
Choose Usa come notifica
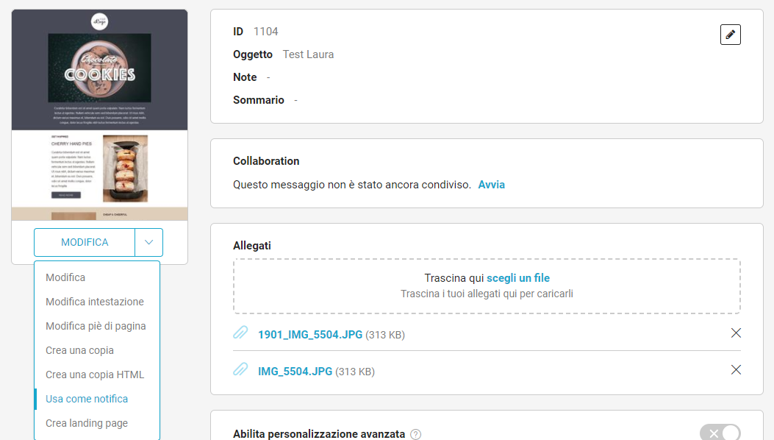click(87, 399)
